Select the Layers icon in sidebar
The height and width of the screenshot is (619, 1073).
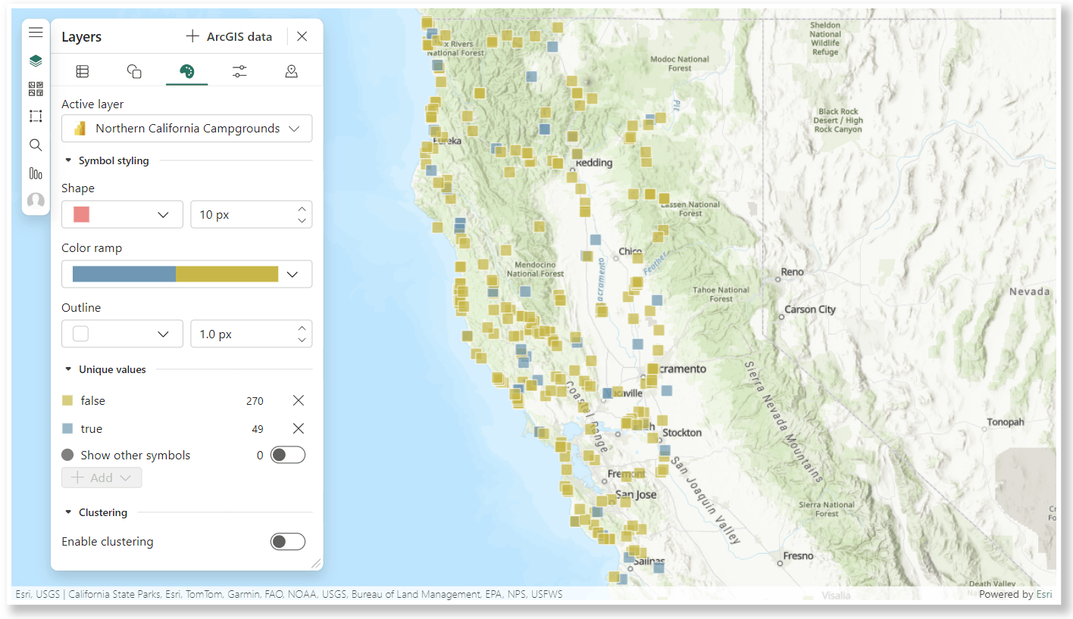coord(36,61)
